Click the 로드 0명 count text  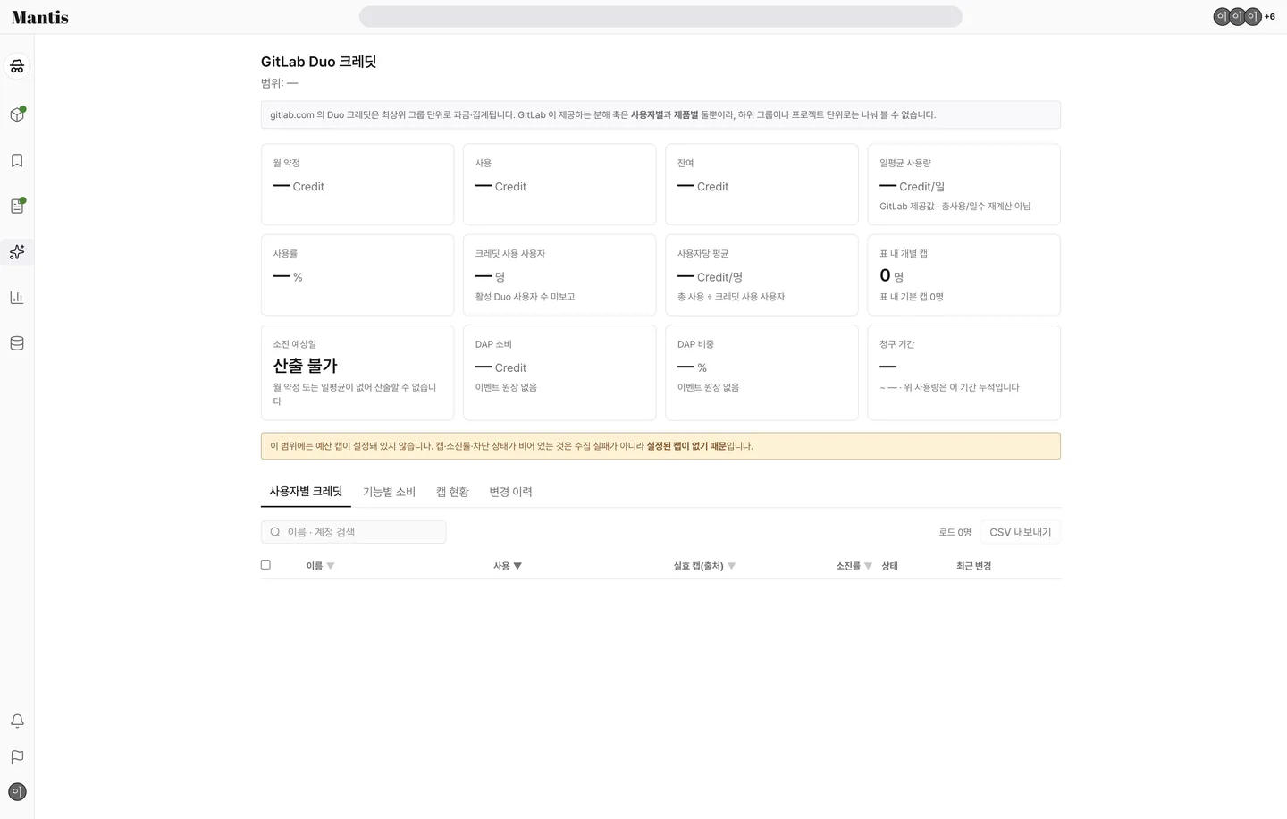coord(955,532)
